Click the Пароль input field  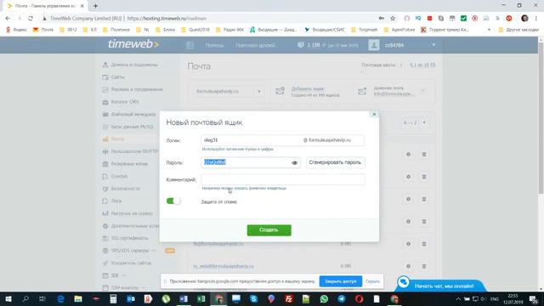click(251, 162)
